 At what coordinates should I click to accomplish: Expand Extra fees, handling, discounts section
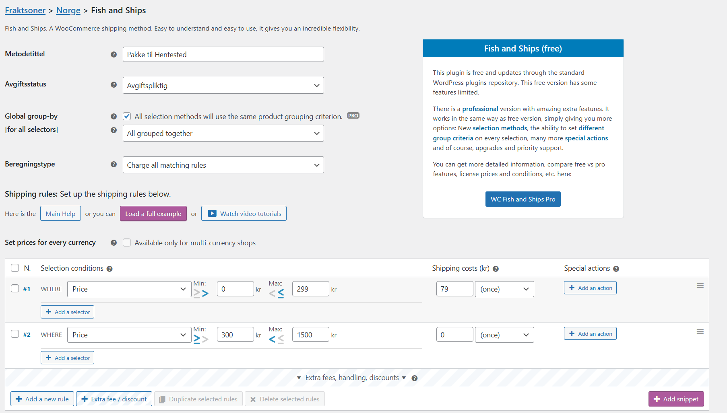351,378
